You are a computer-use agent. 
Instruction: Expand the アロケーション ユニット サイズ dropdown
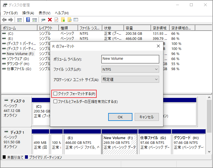[x=130, y=79]
